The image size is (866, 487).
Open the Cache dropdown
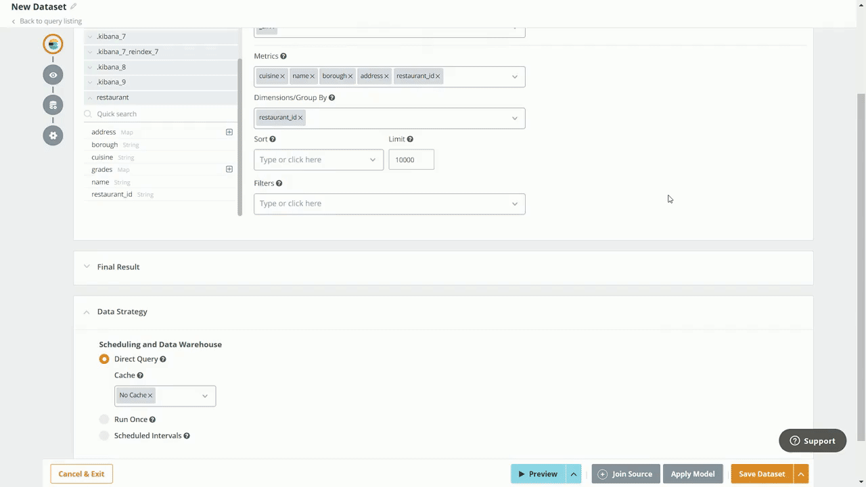click(204, 396)
